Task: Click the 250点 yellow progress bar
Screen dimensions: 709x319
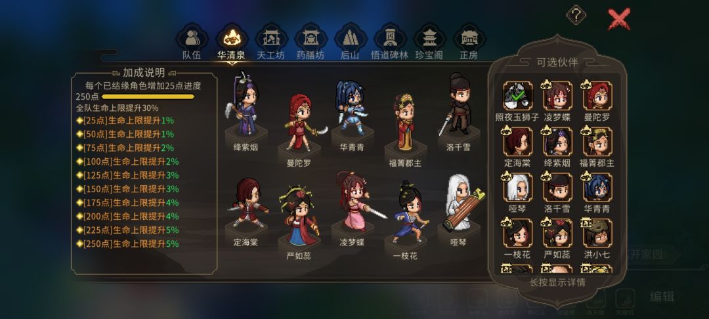Action: click(x=148, y=96)
